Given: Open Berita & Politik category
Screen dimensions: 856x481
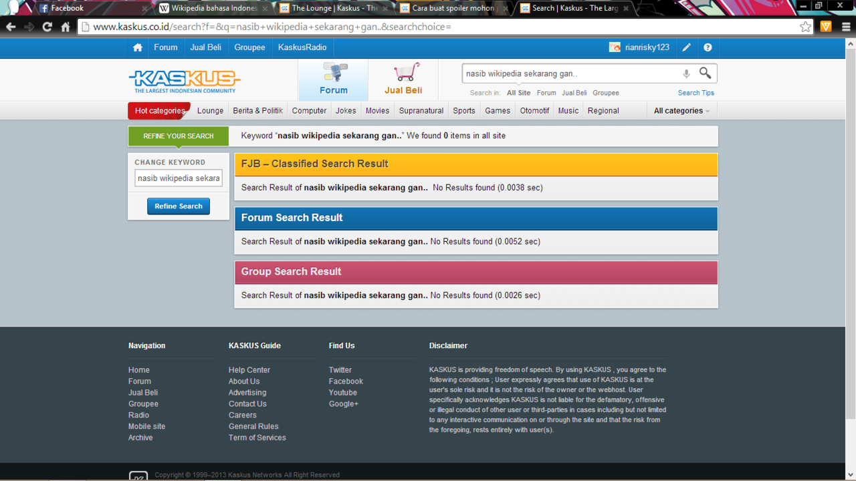Looking at the screenshot, I should click(257, 111).
